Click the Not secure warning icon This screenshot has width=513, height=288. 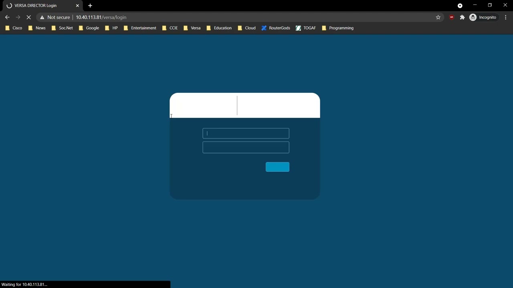tap(42, 17)
